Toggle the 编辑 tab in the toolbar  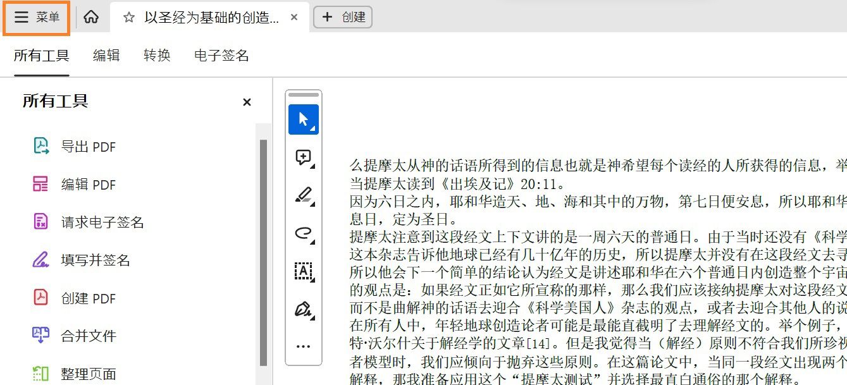pos(106,56)
